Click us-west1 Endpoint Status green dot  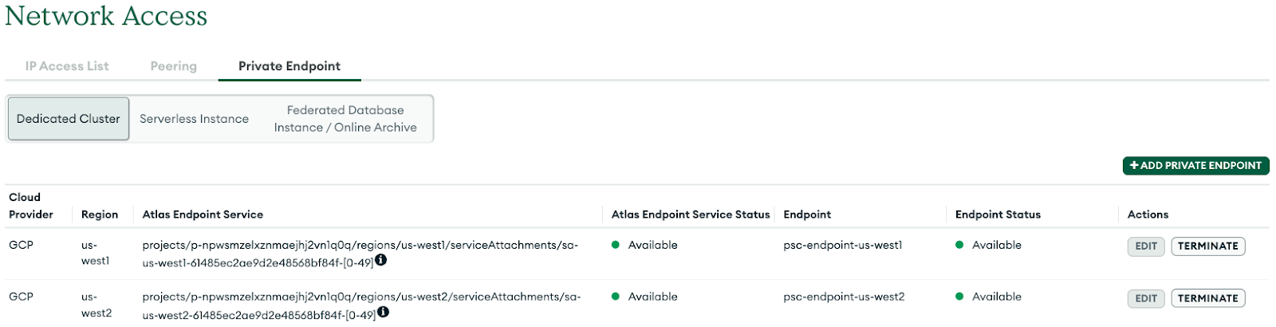pos(959,245)
